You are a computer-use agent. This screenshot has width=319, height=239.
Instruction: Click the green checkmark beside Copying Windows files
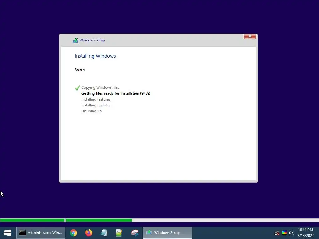77,87
